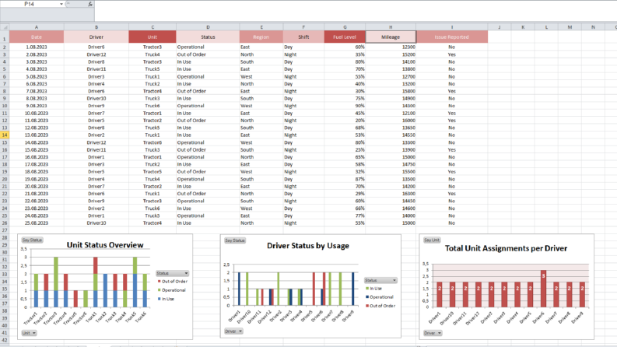Select date cell 13.08.2023
Screen dimensions: 617x347
pos(37,135)
